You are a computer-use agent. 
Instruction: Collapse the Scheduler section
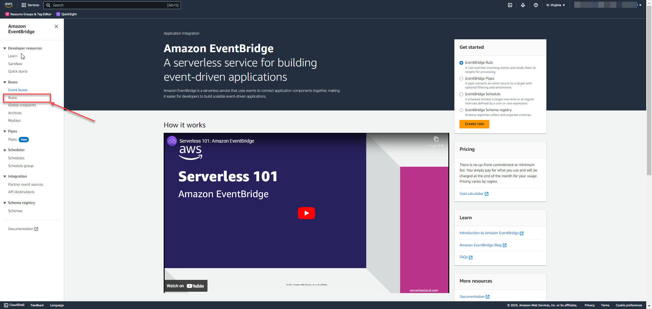tap(5, 150)
